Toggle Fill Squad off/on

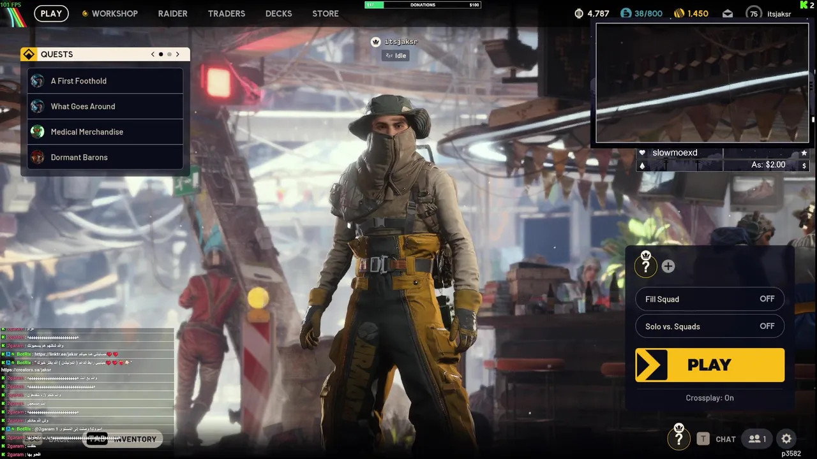tap(710, 299)
